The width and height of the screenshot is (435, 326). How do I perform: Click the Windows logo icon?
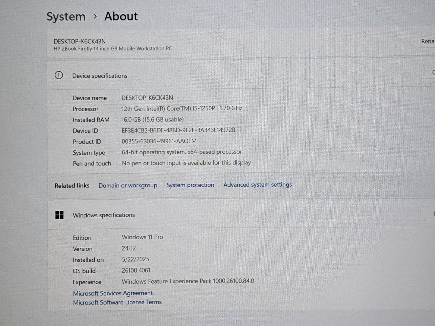click(x=59, y=215)
